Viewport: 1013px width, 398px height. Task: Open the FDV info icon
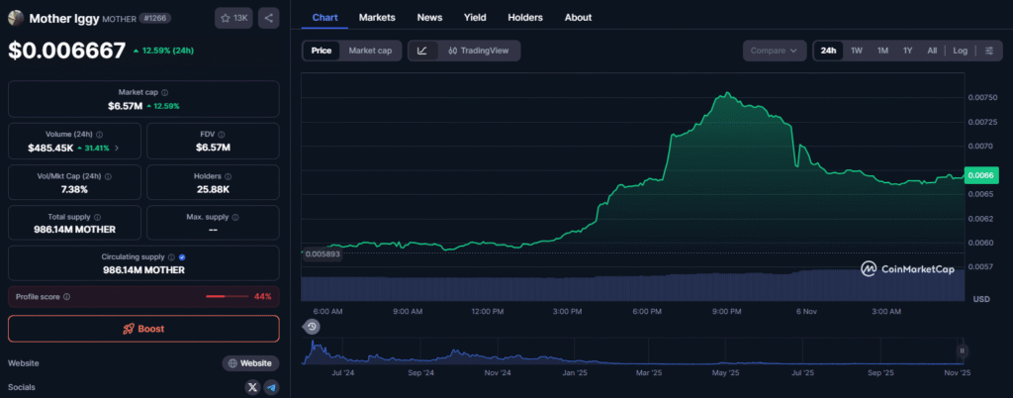pos(221,135)
